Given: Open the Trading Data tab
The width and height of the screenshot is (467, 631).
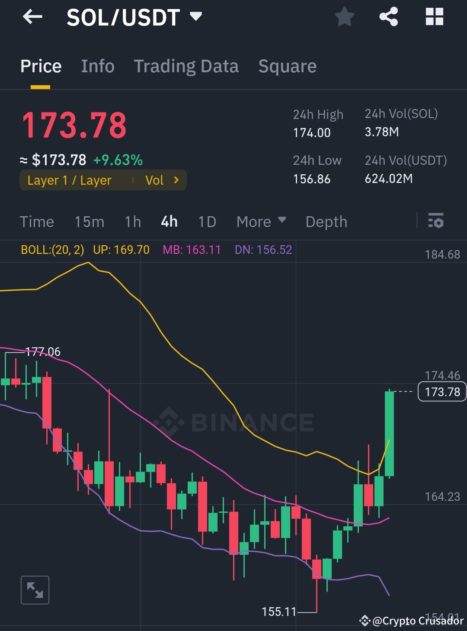Looking at the screenshot, I should coord(186,66).
